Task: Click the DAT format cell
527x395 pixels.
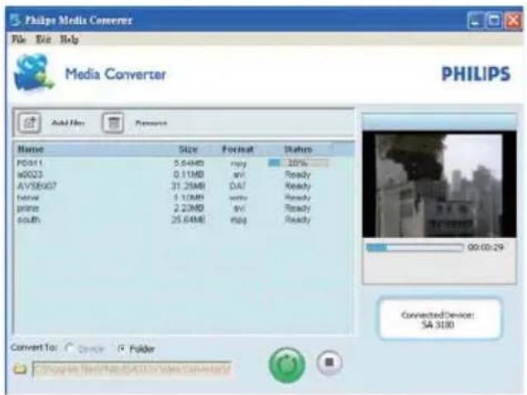Action: coord(237,186)
